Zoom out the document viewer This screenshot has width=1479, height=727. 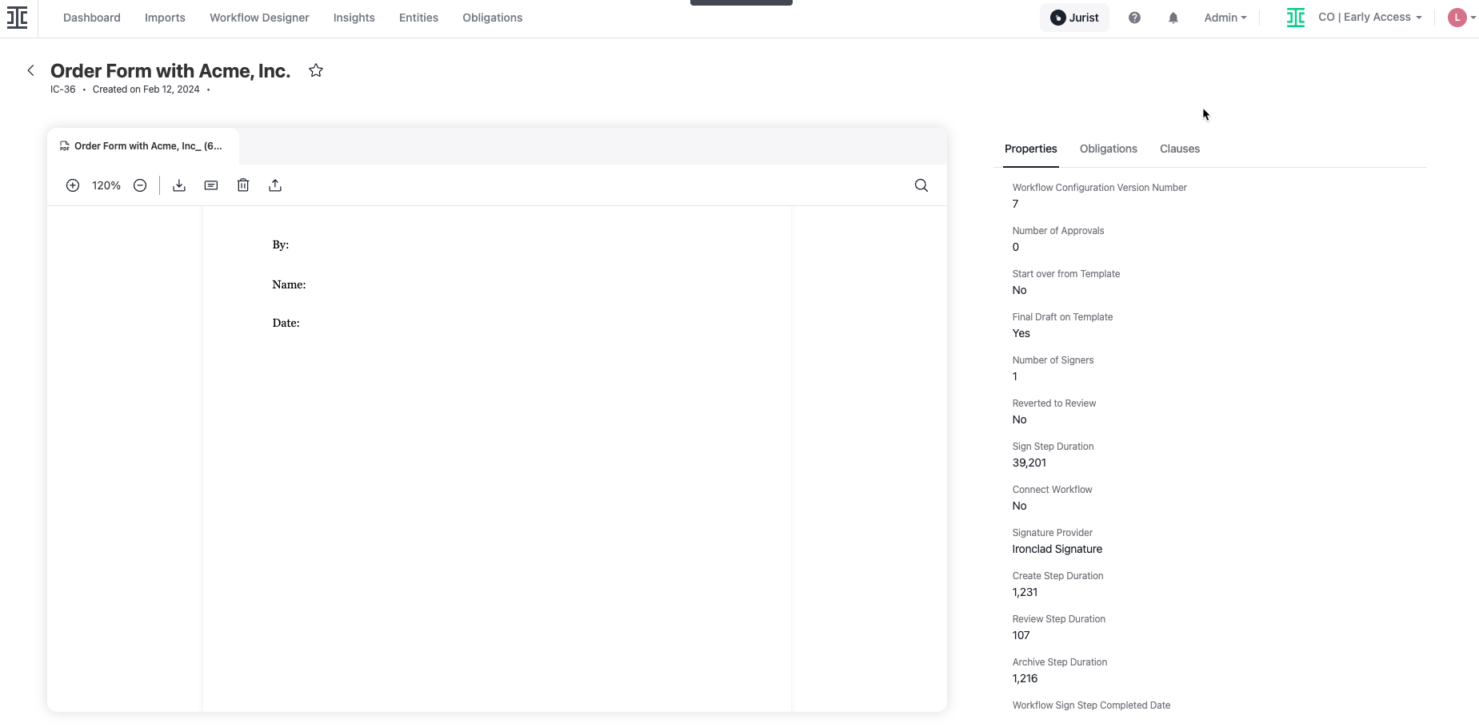point(140,185)
